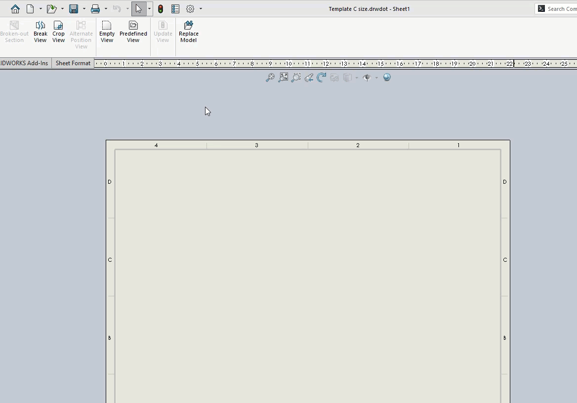Viewport: 577px width, 403px height.
Task: Click inside the Search Commands field
Action: (x=561, y=8)
